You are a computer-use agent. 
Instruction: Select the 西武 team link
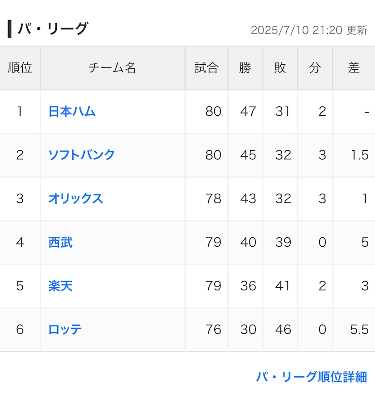point(60,242)
